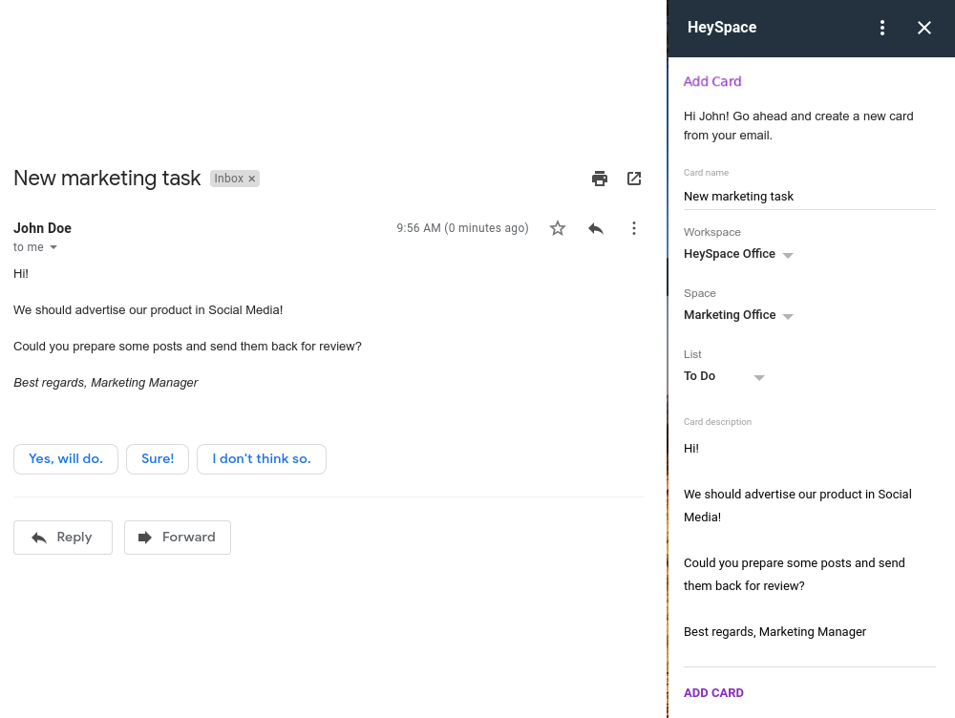Image resolution: width=955 pixels, height=718 pixels.
Task: Open the List dropdown To Do
Action: click(724, 376)
